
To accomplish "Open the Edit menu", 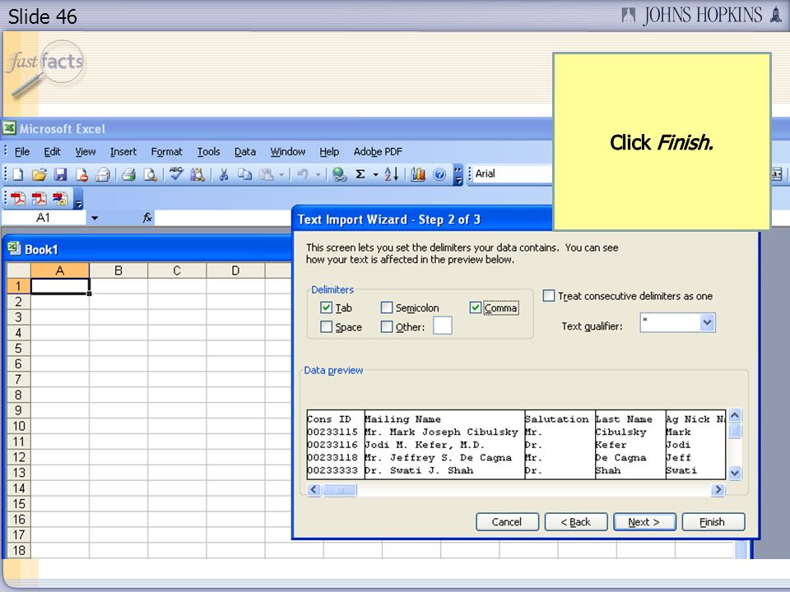I will pos(52,151).
